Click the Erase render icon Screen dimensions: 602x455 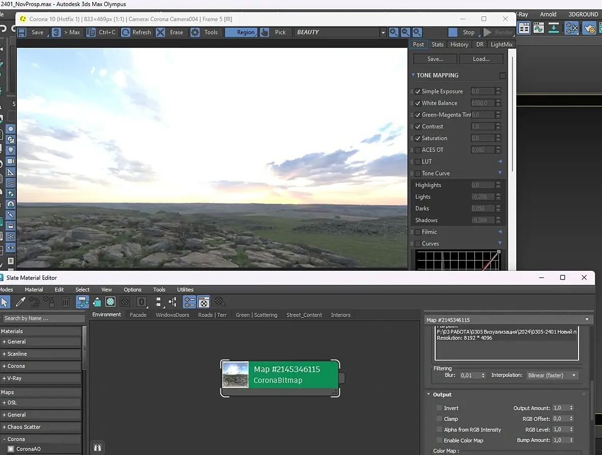click(161, 32)
